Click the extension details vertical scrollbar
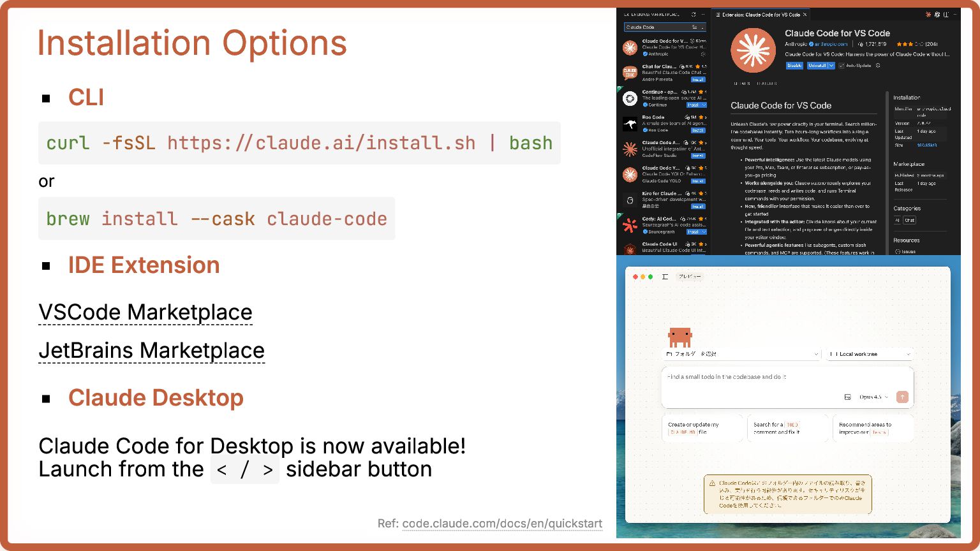Image resolution: width=980 pixels, height=551 pixels. (x=887, y=172)
